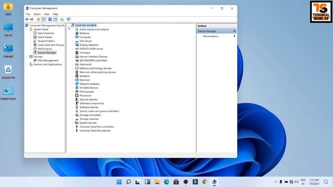333x187 pixels.
Task: Open File Explorer from the taskbar
Action: (157, 182)
